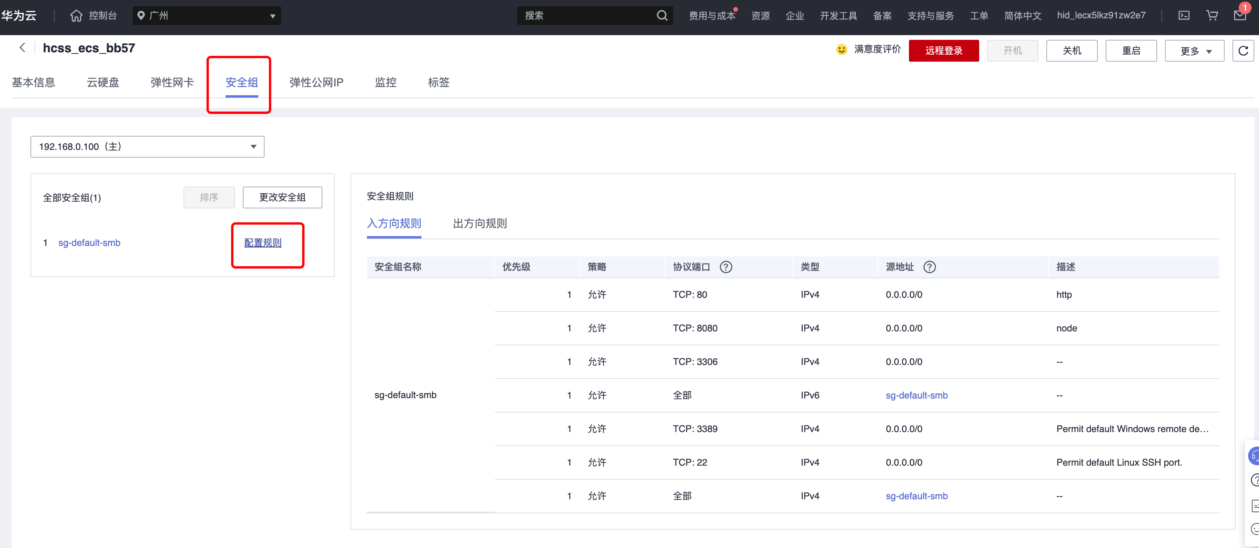The image size is (1259, 548).
Task: Switch to the 标签 tab
Action: pos(438,83)
